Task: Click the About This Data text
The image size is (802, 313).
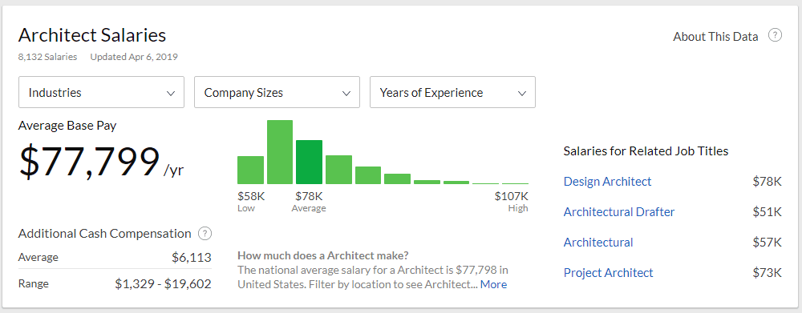Action: pyautogui.click(x=715, y=36)
